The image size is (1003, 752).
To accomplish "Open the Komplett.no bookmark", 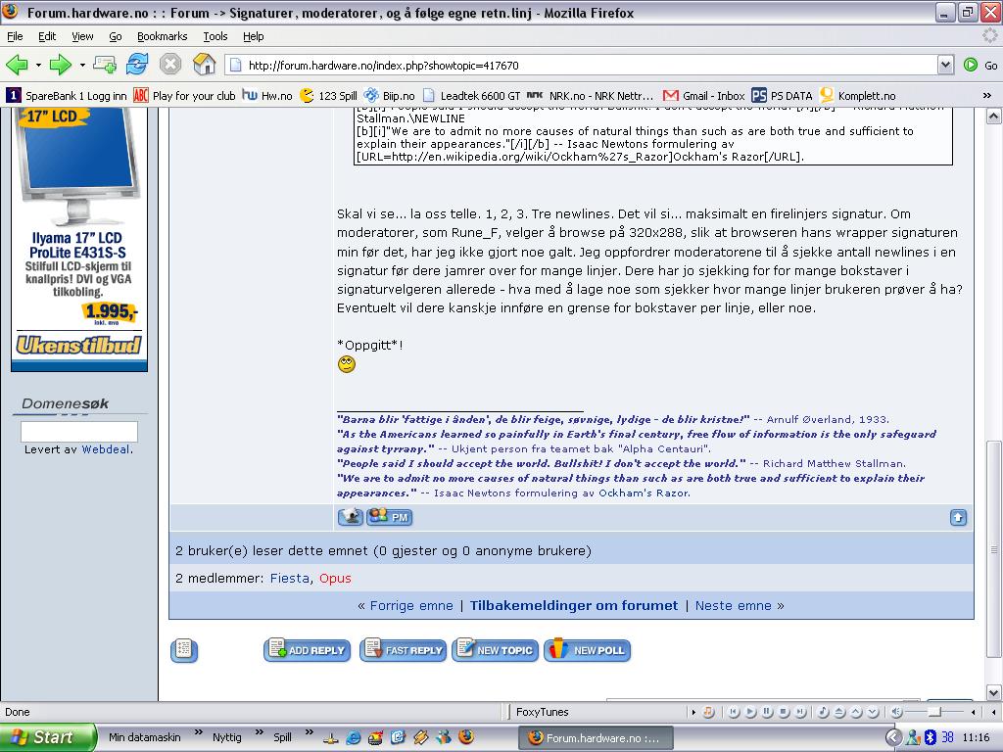I will pyautogui.click(x=857, y=95).
